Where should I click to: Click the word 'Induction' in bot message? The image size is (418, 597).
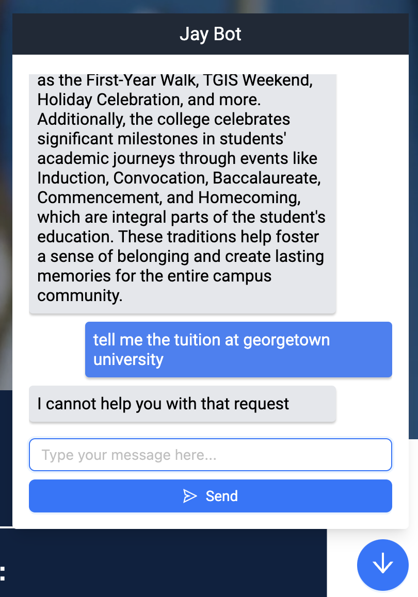click(71, 178)
